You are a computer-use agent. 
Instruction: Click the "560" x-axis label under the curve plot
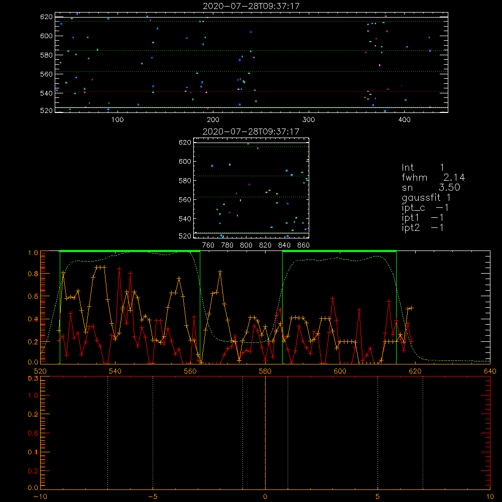tap(190, 371)
